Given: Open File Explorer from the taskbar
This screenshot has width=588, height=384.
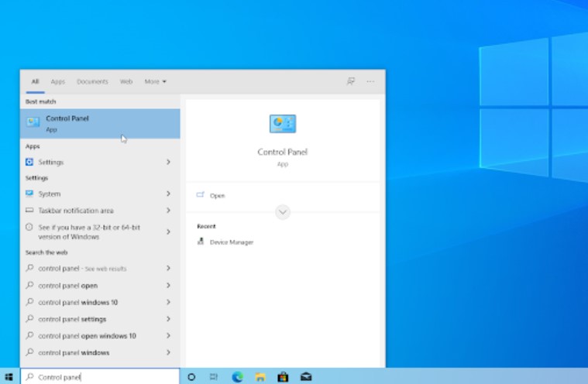Looking at the screenshot, I should (x=260, y=377).
